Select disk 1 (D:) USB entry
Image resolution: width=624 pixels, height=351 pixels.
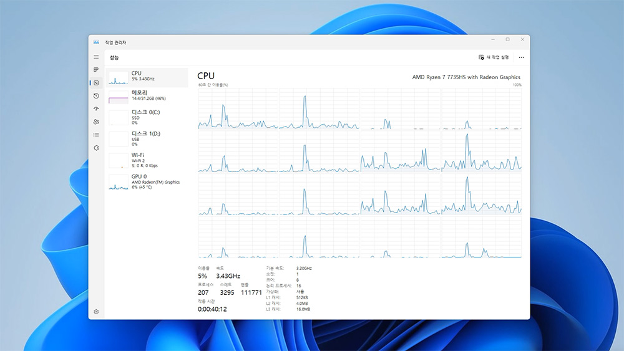pyautogui.click(x=147, y=139)
